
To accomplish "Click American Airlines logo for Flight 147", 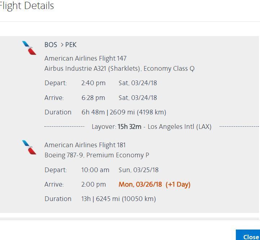I will [29, 48].
